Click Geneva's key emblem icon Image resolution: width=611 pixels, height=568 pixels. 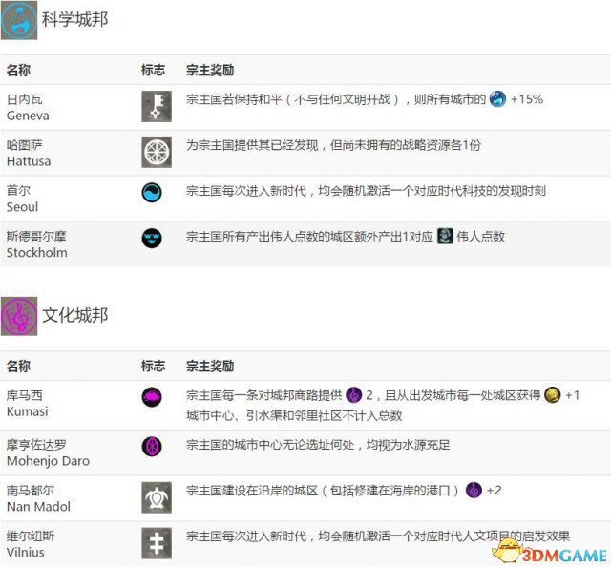(157, 106)
